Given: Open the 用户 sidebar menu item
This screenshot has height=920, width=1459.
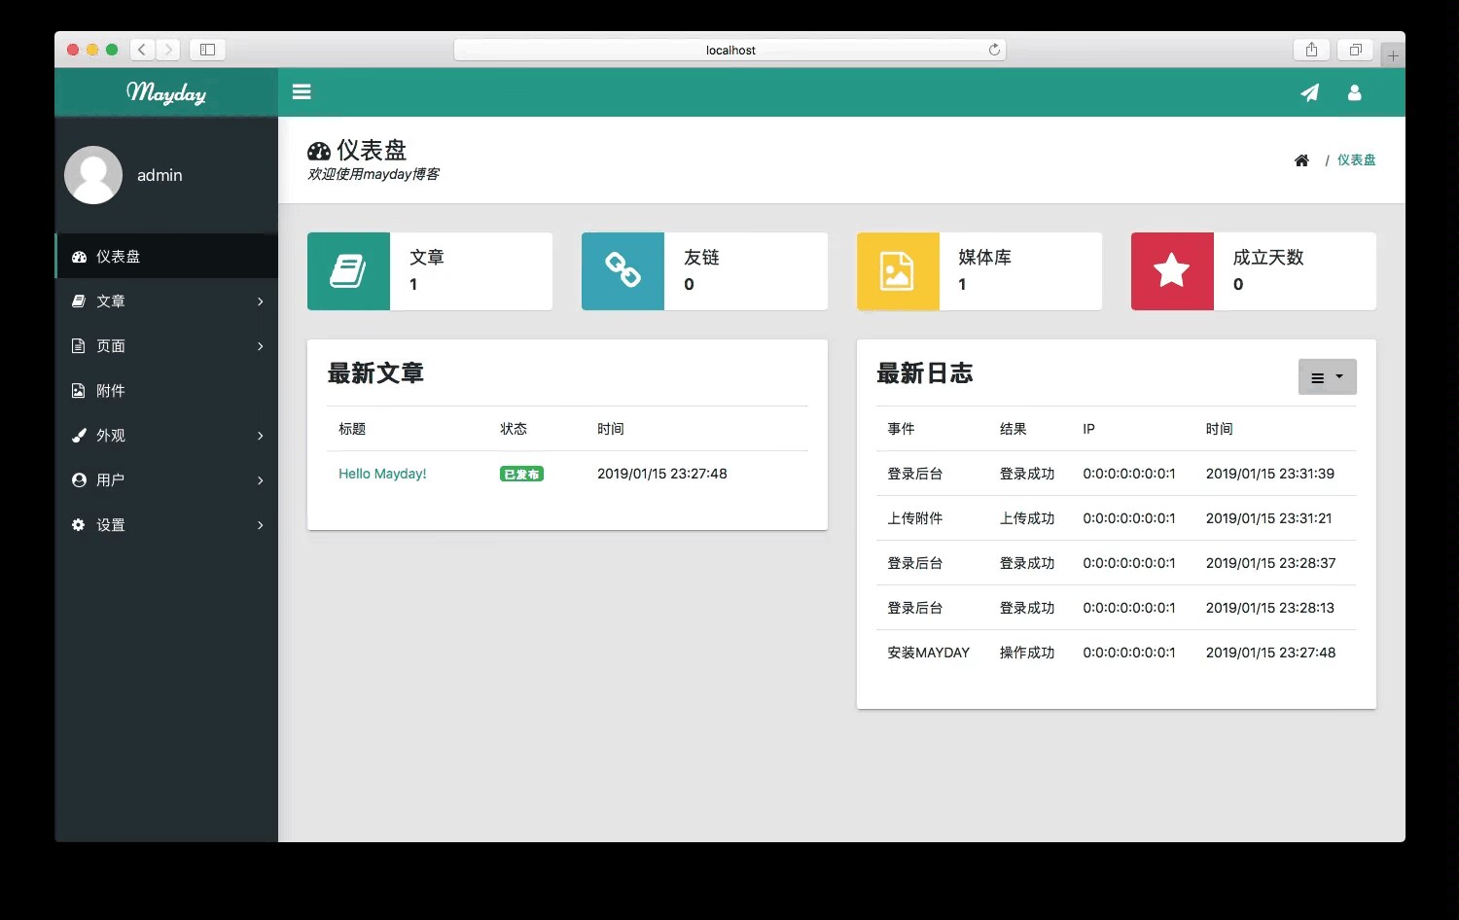Looking at the screenshot, I should [x=166, y=479].
